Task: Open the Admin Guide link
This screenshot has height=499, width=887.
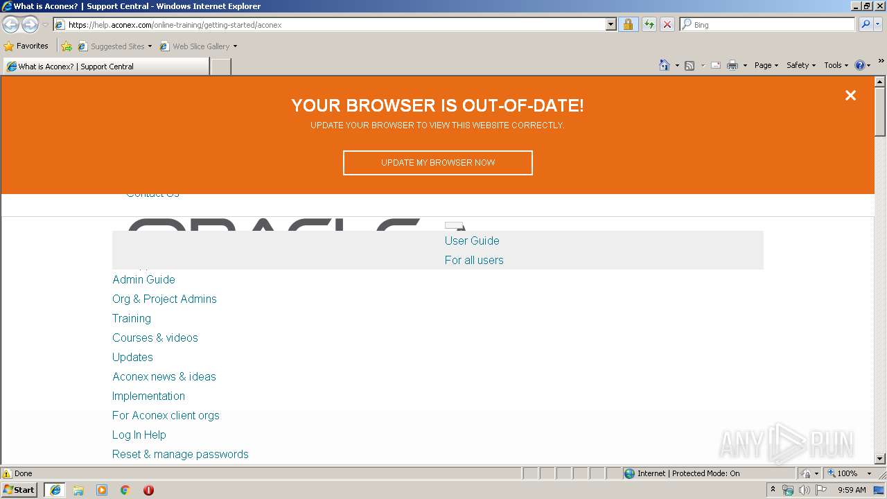Action: pos(143,279)
